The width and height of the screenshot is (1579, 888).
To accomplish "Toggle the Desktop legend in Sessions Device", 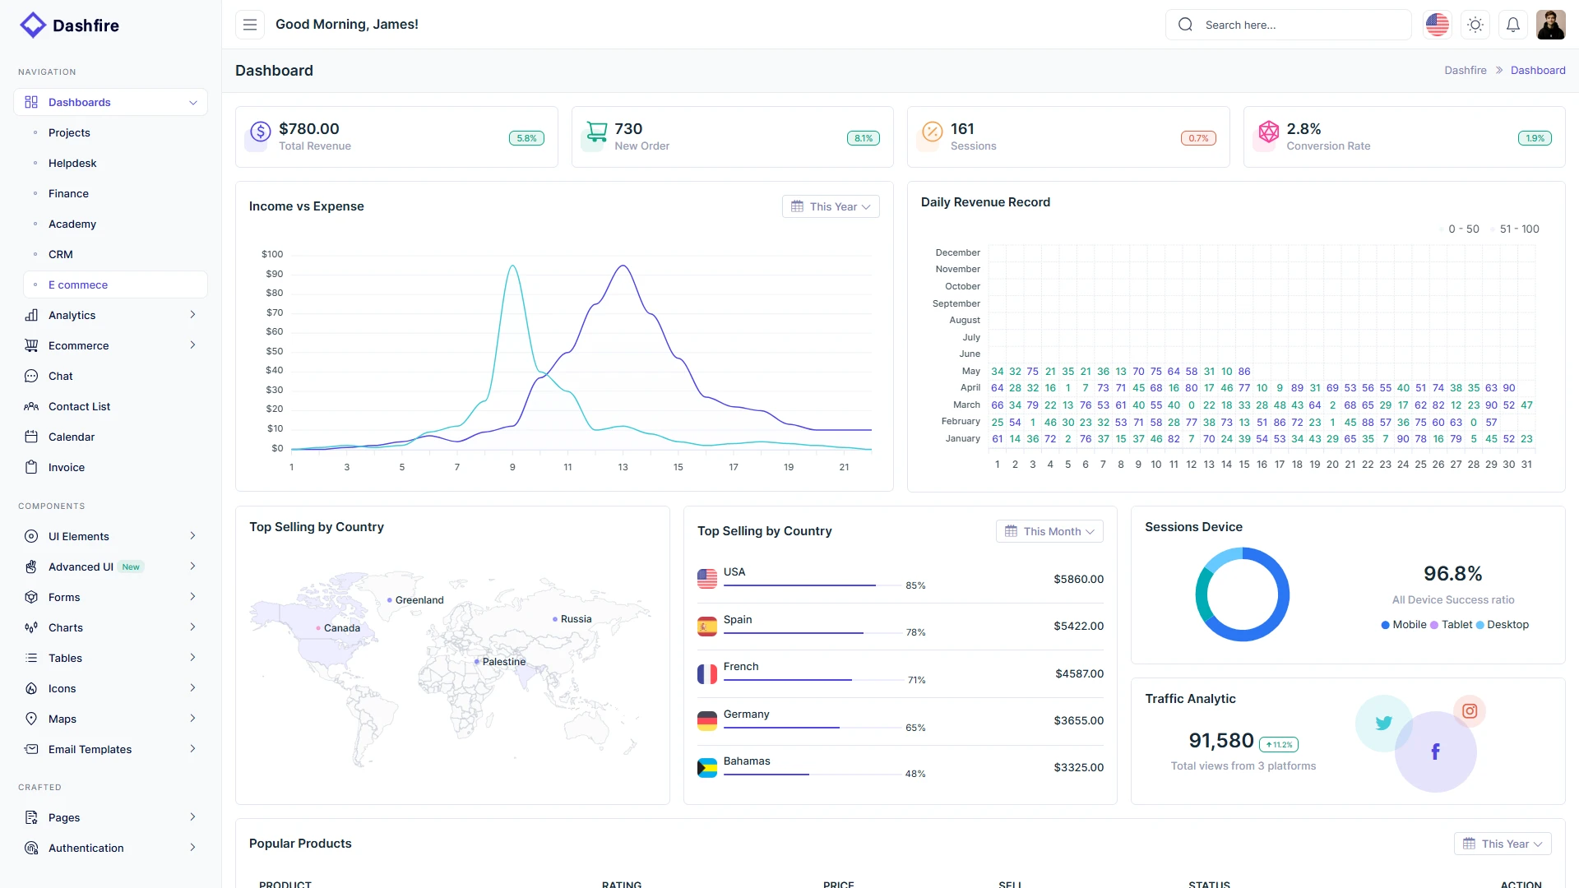I will click(1503, 625).
